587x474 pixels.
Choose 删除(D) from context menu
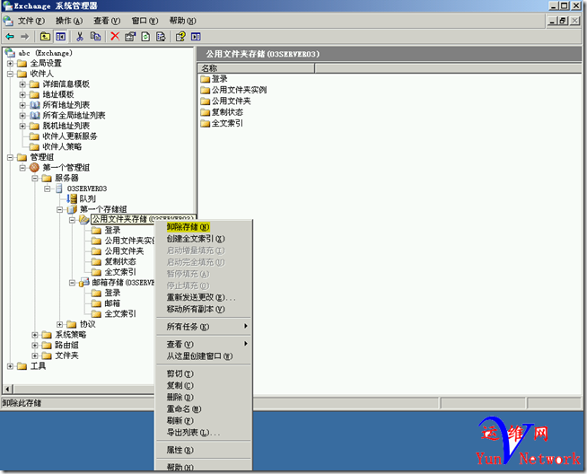point(203,397)
